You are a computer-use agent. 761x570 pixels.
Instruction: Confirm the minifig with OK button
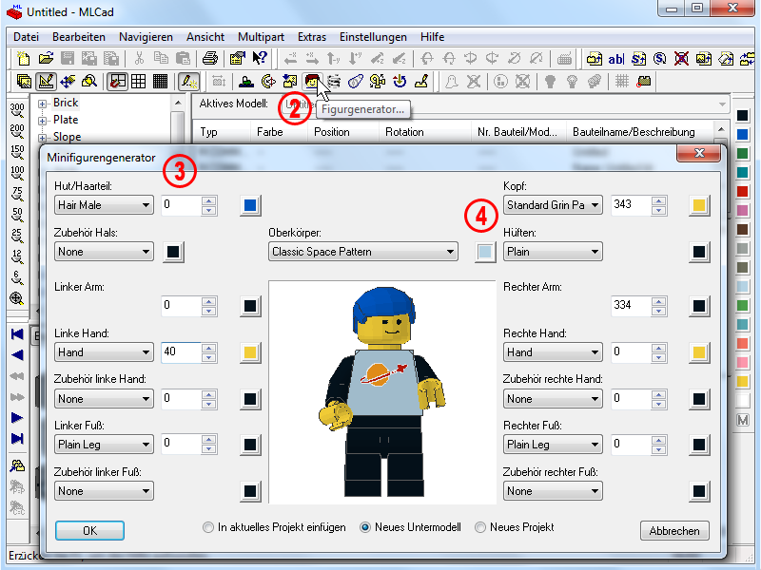(89, 531)
